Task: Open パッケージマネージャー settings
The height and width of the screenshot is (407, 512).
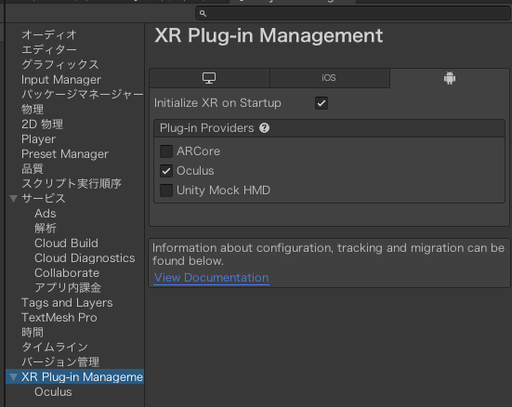Action: [x=83, y=94]
